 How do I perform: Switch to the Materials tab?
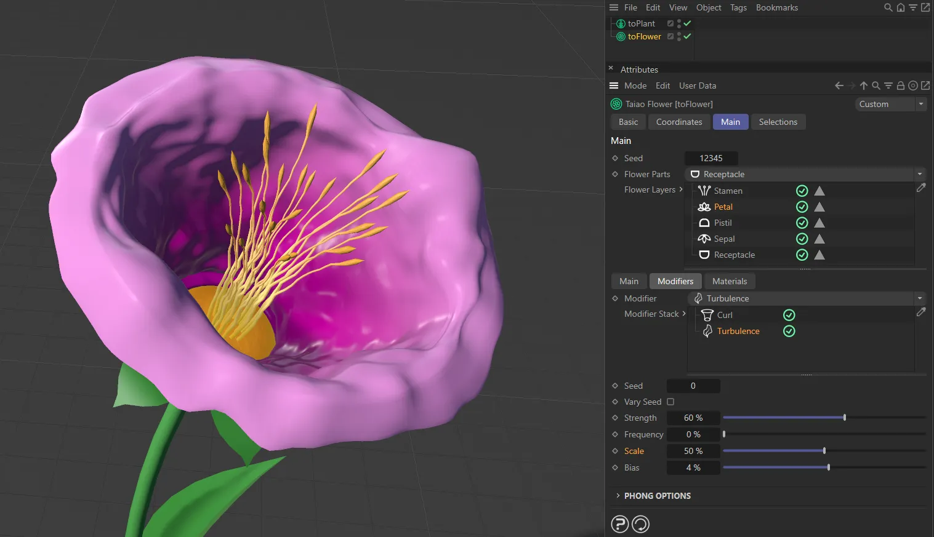click(730, 281)
